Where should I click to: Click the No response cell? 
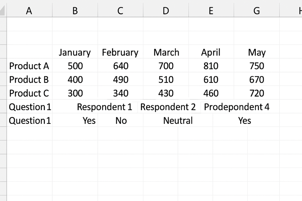pos(121,120)
